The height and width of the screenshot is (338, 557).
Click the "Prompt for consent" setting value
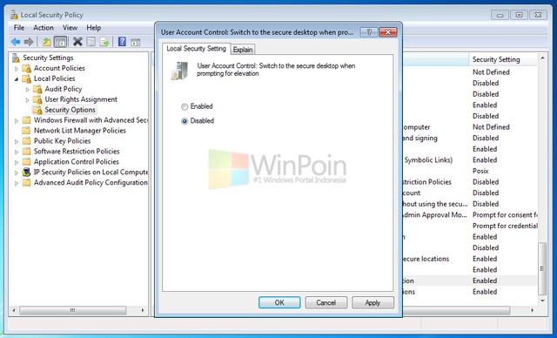click(x=505, y=214)
